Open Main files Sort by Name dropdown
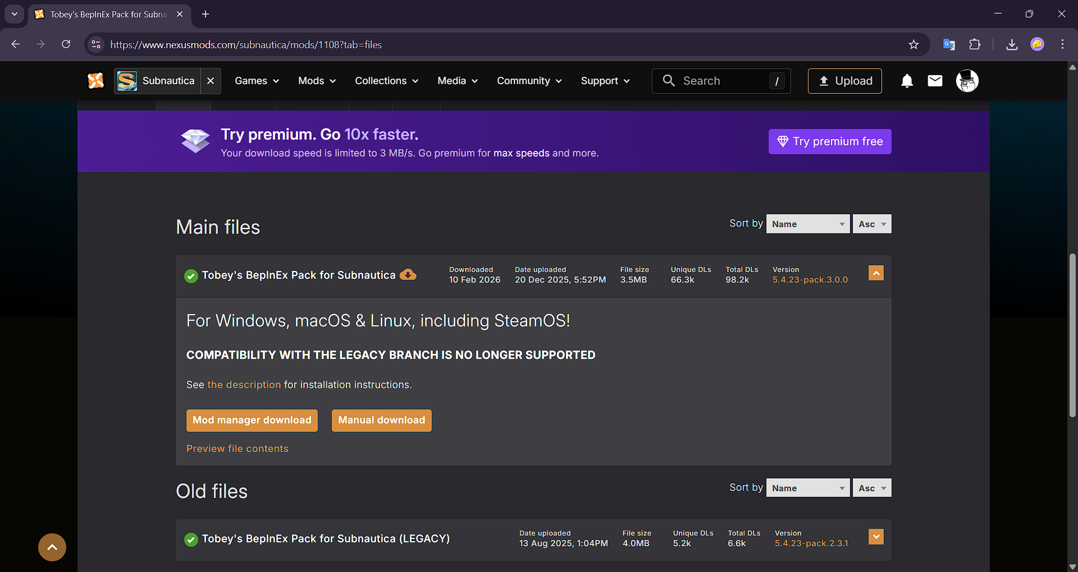Screen dimensions: 1078x572 click(808, 224)
